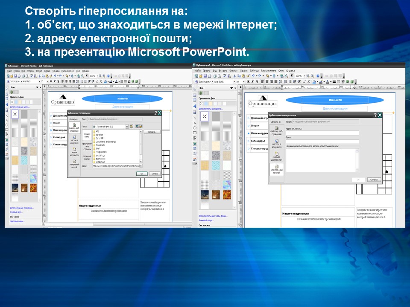Click no-fill X thumbnail in left background pane
This screenshot has height=307, width=410.
(x=15, y=114)
